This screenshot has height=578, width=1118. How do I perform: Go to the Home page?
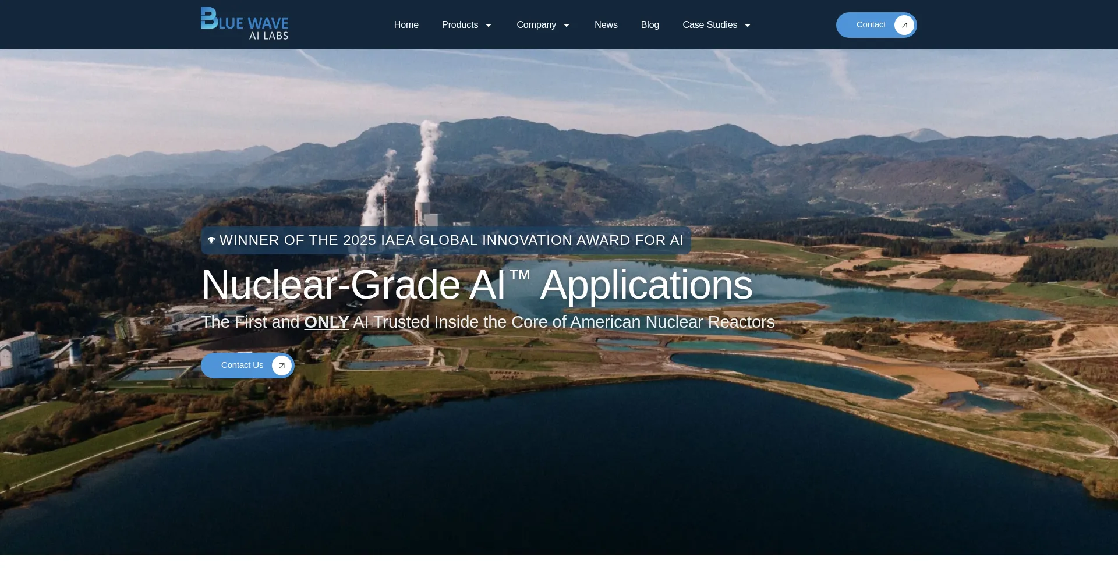406,25
